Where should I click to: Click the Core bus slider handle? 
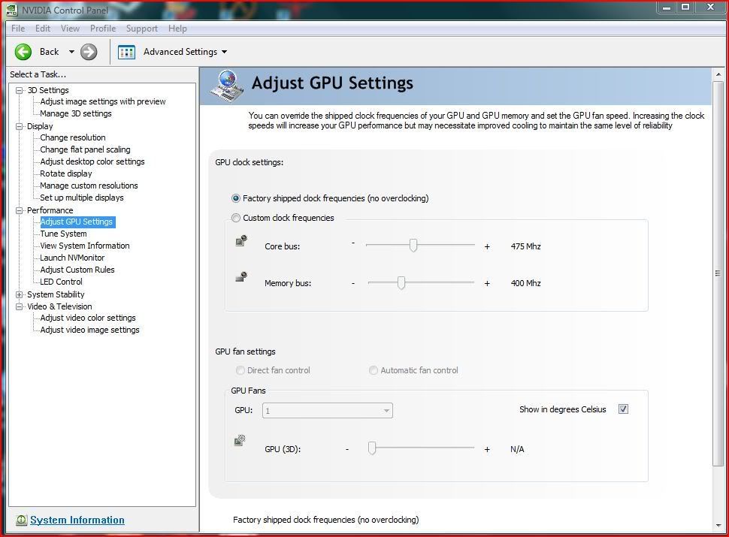(413, 246)
